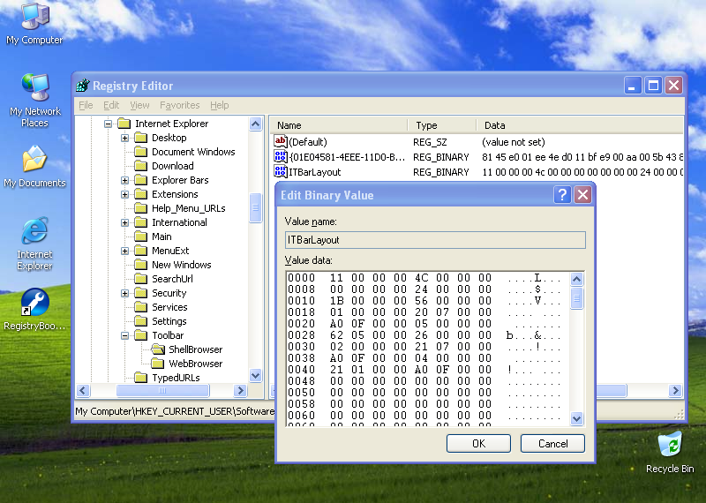706x503 pixels.
Task: Click the tree pane scroll-up arrow
Action: 255,124
